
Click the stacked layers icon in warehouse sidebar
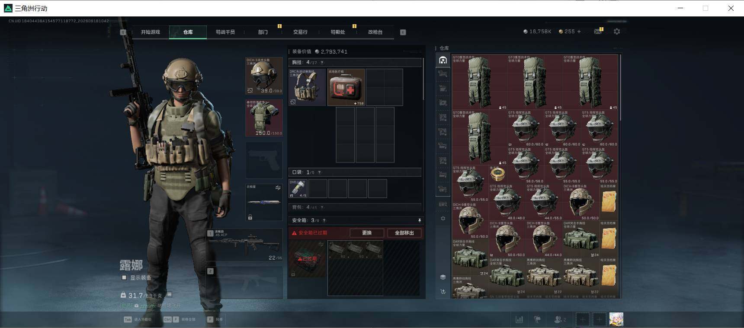coord(443,277)
